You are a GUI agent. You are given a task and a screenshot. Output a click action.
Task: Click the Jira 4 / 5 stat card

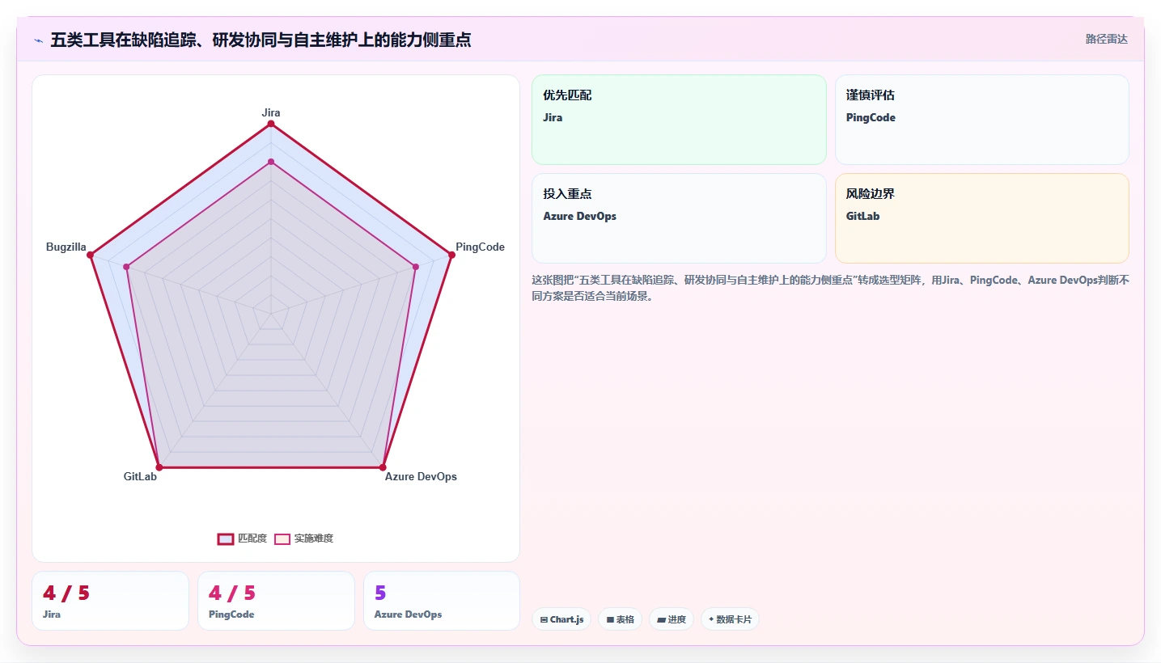click(110, 601)
